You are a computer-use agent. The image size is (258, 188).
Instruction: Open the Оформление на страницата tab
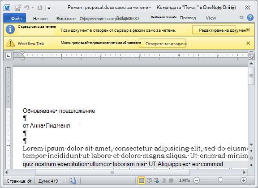pyautogui.click(x=106, y=19)
